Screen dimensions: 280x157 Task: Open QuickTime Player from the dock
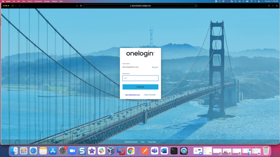click(184, 151)
